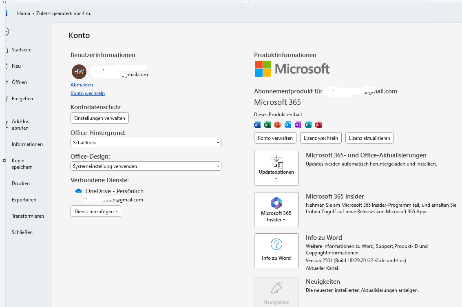Image resolution: width=462 pixels, height=307 pixels.
Task: Open the Freigeben page
Action: (x=22, y=99)
